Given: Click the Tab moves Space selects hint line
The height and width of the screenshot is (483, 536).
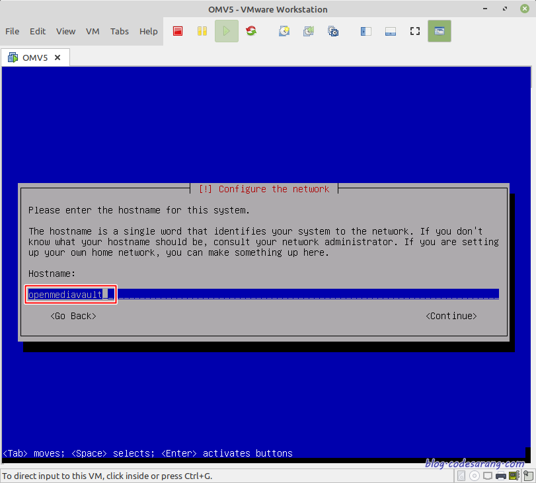Looking at the screenshot, I should [147, 453].
